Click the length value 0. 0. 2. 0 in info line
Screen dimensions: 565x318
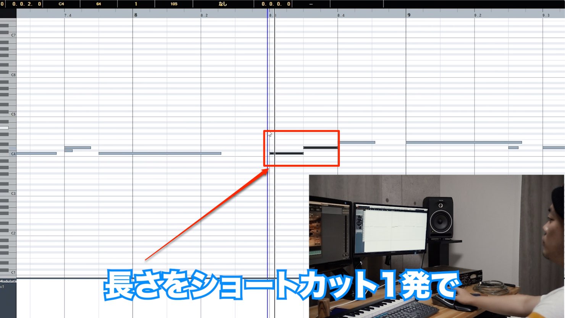(26, 4)
